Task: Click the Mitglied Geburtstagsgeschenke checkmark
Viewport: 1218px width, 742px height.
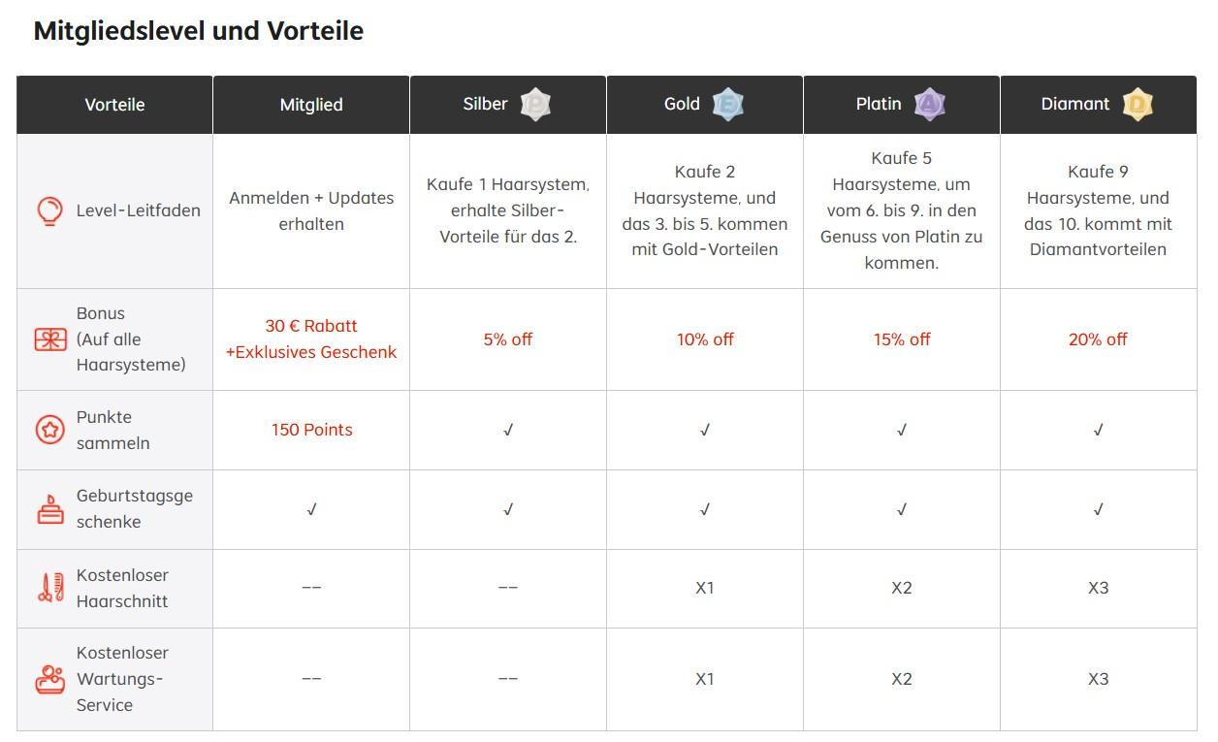Action: (311, 509)
